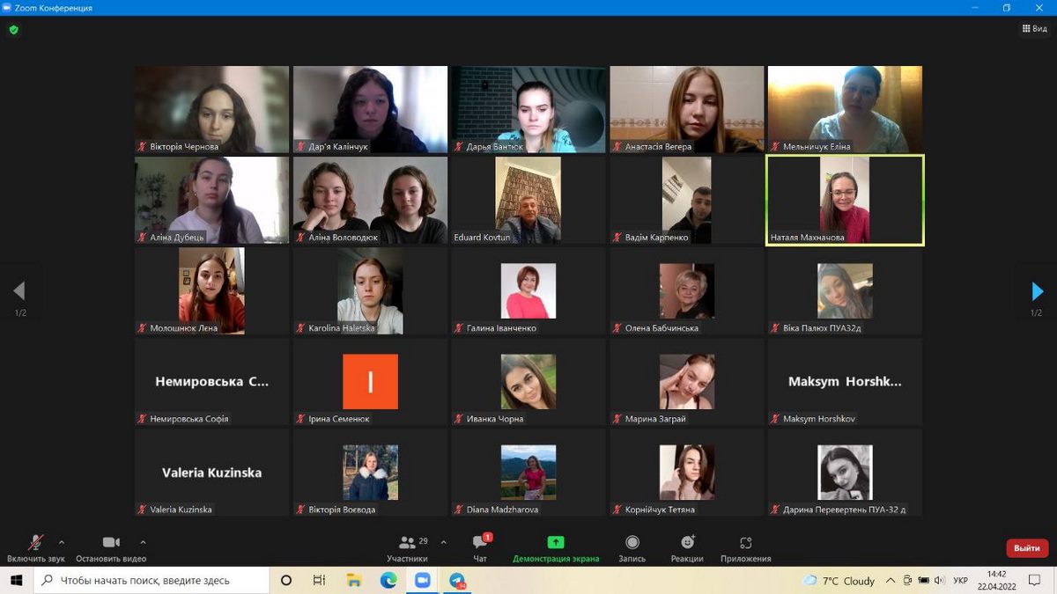Expand participants options arrow
Viewport: 1057px width, 594px height.
[443, 542]
